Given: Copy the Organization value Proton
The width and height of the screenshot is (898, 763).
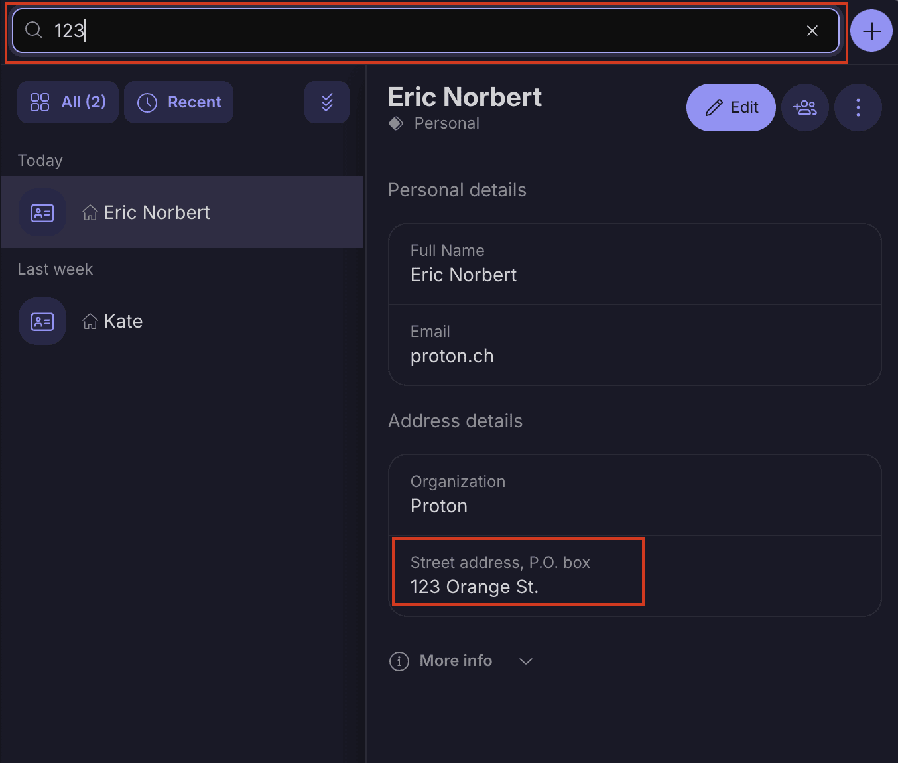Looking at the screenshot, I should tap(439, 506).
